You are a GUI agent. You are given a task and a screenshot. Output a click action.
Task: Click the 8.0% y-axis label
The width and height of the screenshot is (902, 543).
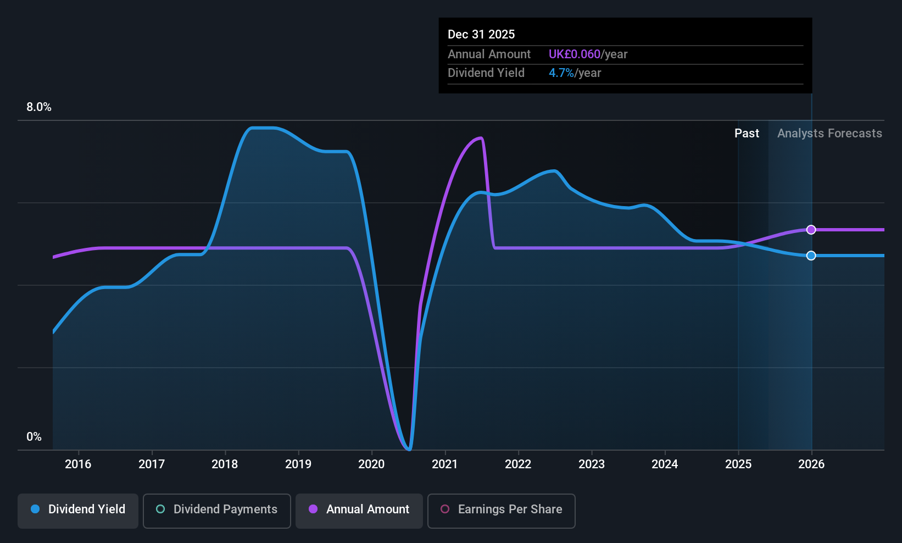39,107
